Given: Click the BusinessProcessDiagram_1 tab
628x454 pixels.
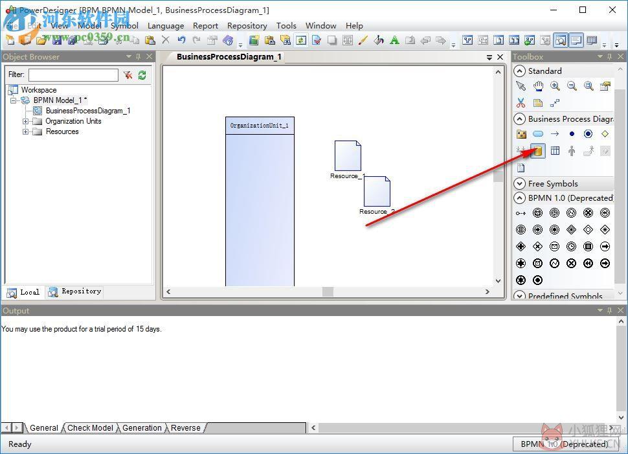Looking at the screenshot, I should (229, 57).
